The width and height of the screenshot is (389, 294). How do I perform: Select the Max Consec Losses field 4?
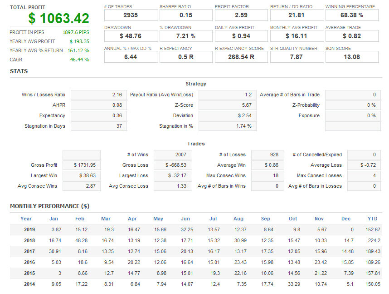tap(364, 175)
